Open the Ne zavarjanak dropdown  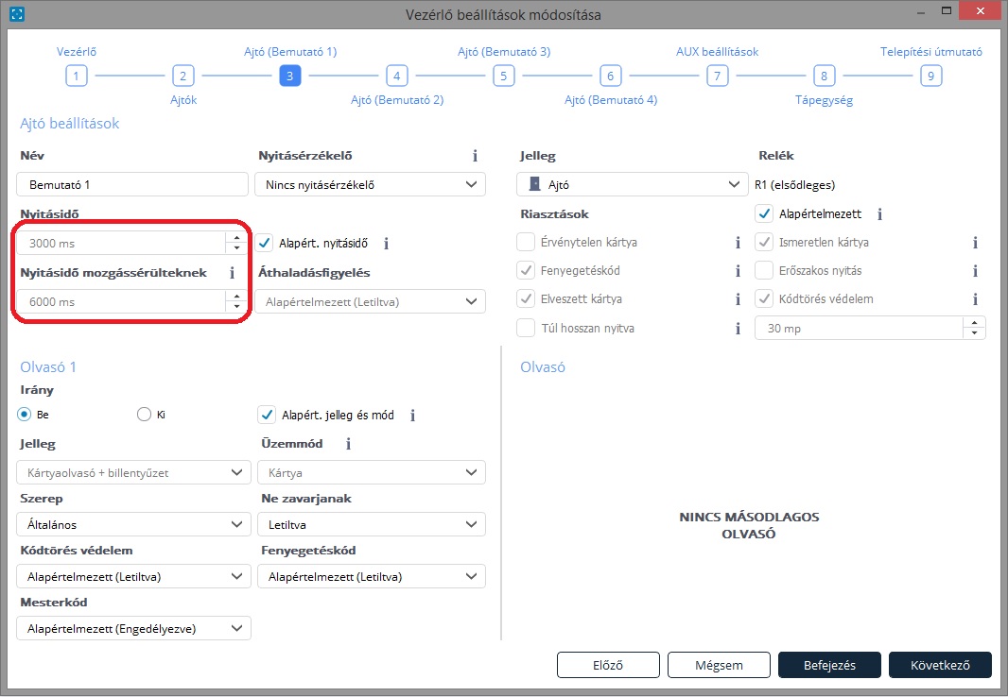[371, 524]
